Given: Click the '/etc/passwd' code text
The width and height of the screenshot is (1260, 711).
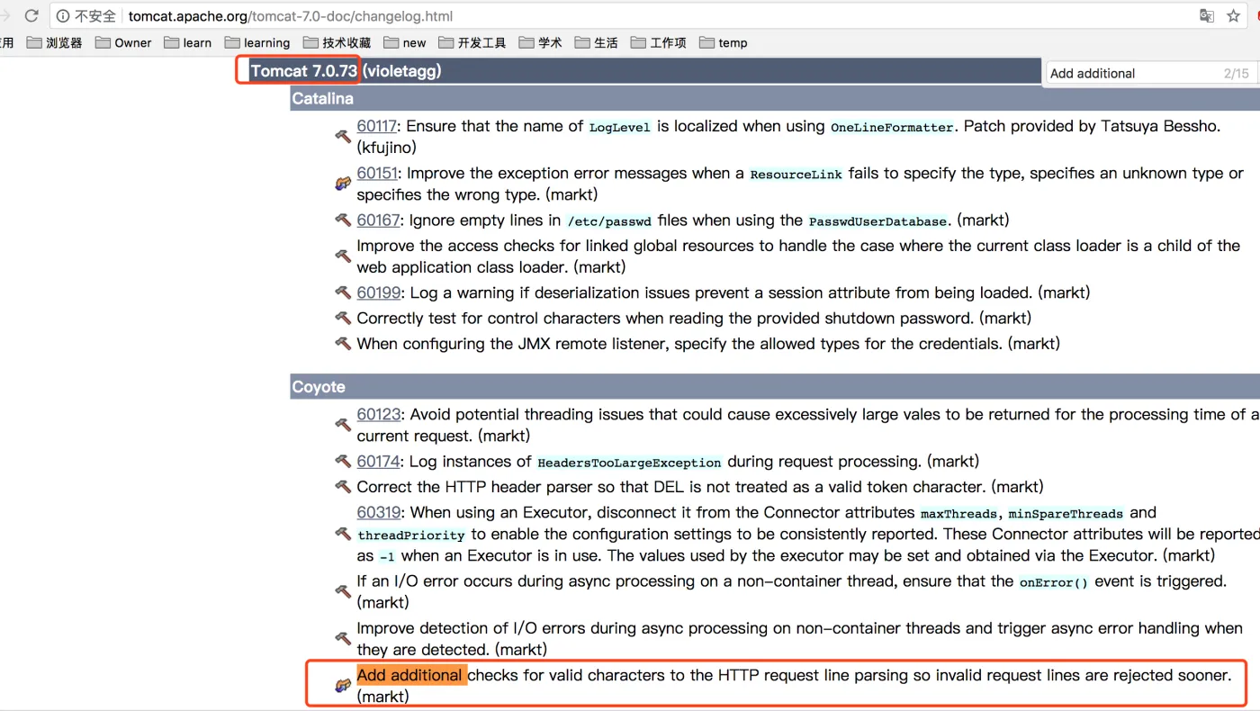Looking at the screenshot, I should pos(608,221).
